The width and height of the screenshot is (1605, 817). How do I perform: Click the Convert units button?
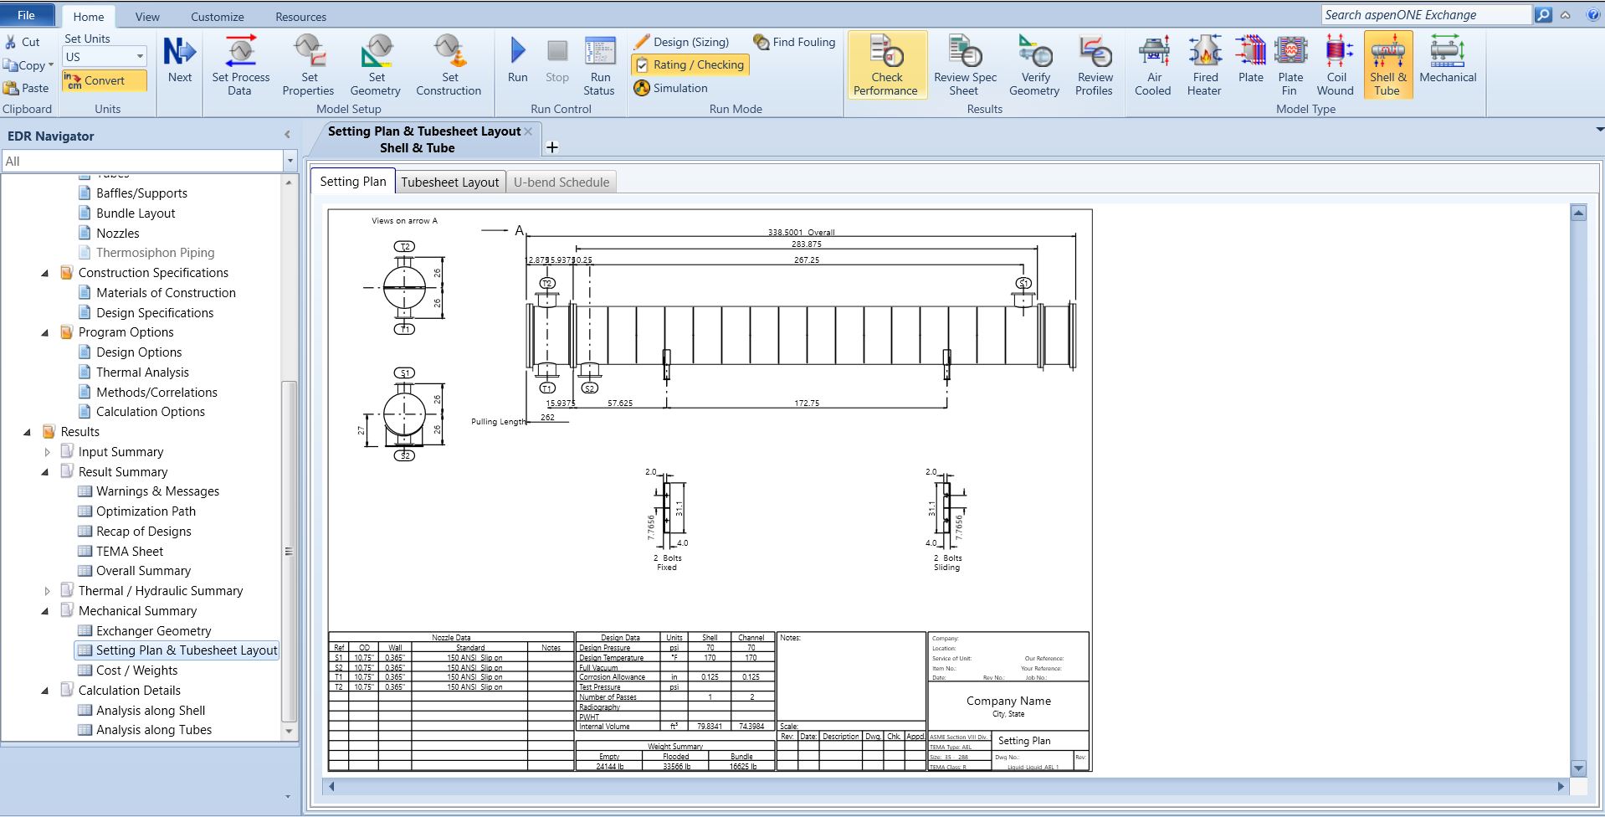click(x=105, y=80)
